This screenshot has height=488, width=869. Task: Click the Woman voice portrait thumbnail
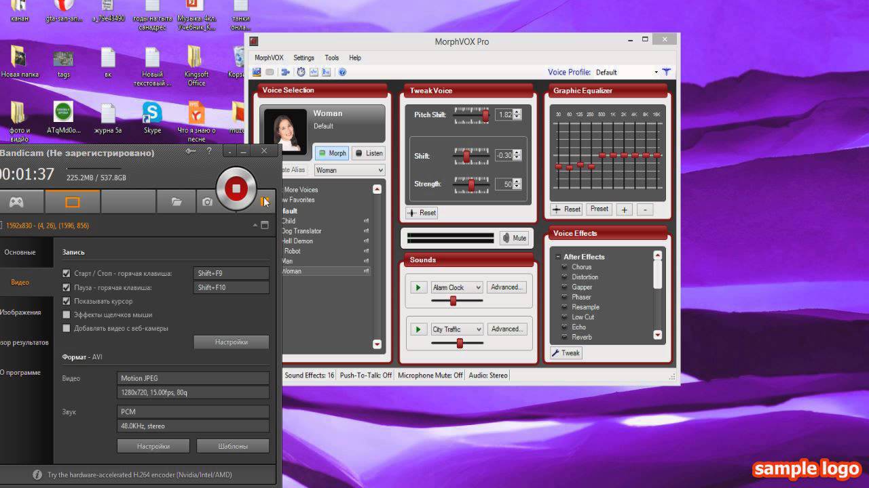point(286,132)
